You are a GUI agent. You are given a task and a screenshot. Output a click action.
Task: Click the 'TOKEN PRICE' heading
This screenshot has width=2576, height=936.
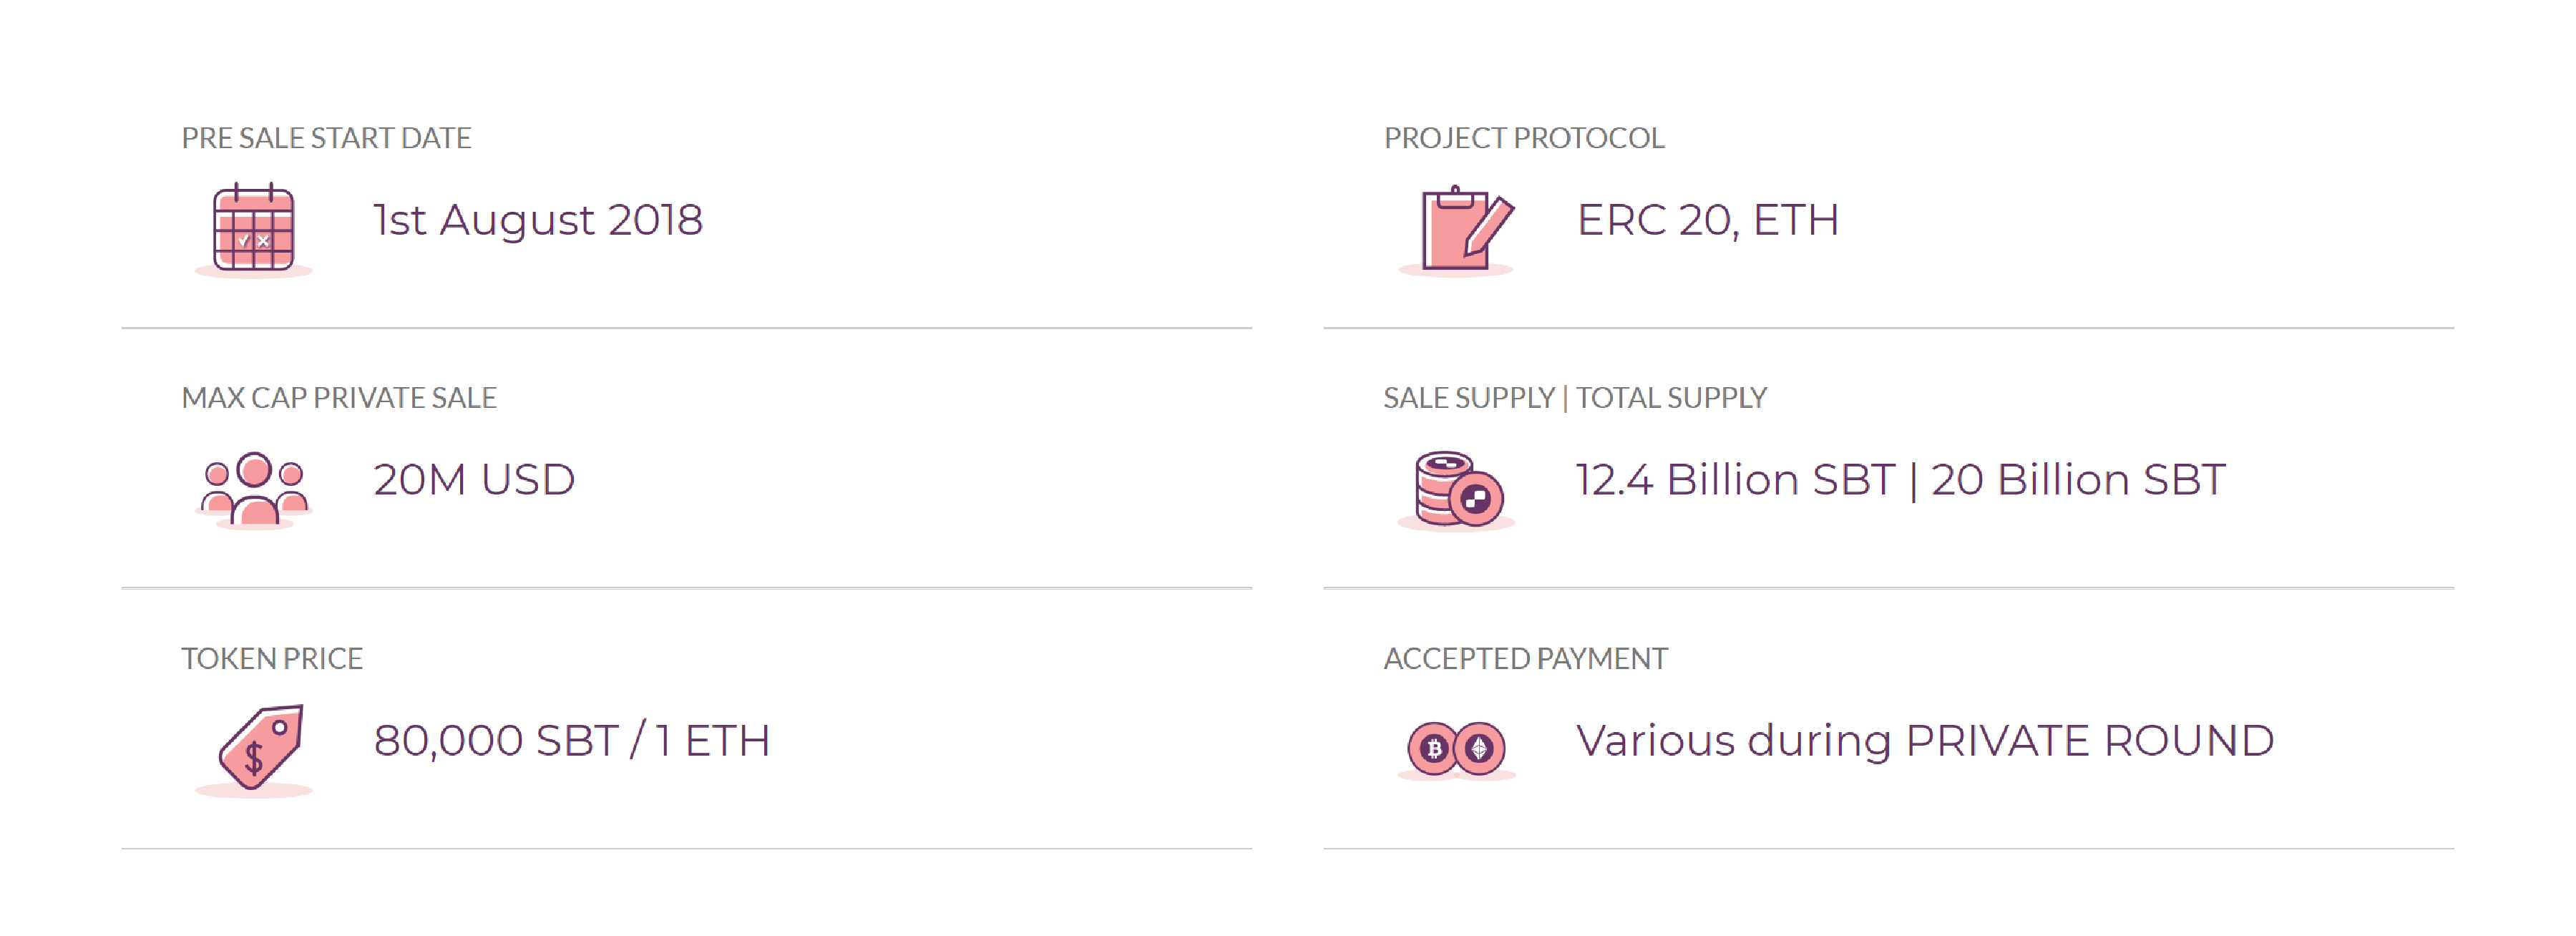[272, 659]
